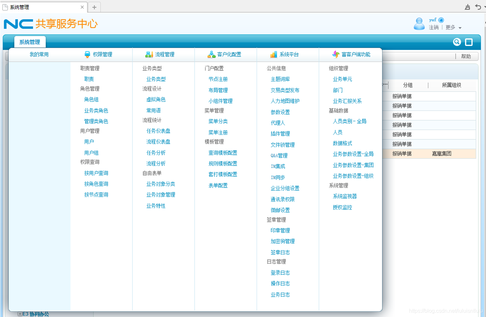Open the 按角色查询 link
Screen dimensions: 486x317
[x=96, y=184]
